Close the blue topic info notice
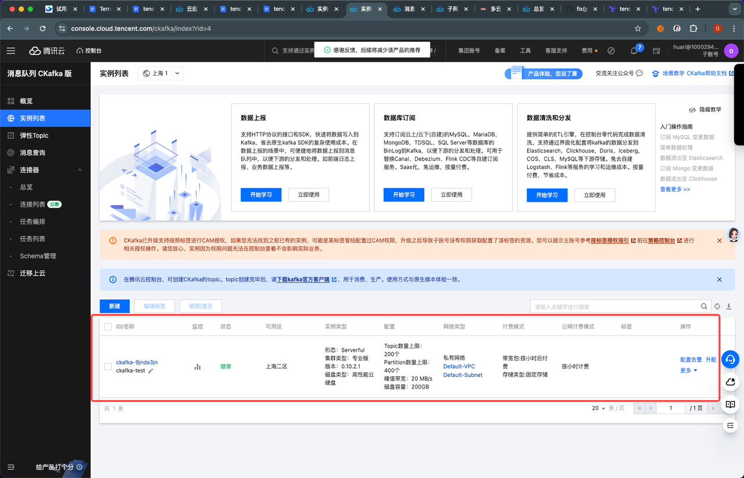The image size is (744, 478). point(719,279)
